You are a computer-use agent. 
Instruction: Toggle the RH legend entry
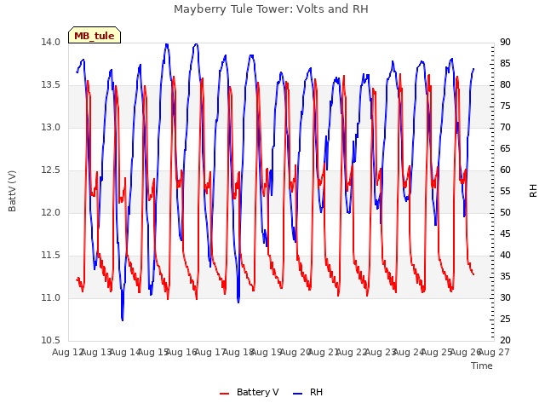[308, 392]
